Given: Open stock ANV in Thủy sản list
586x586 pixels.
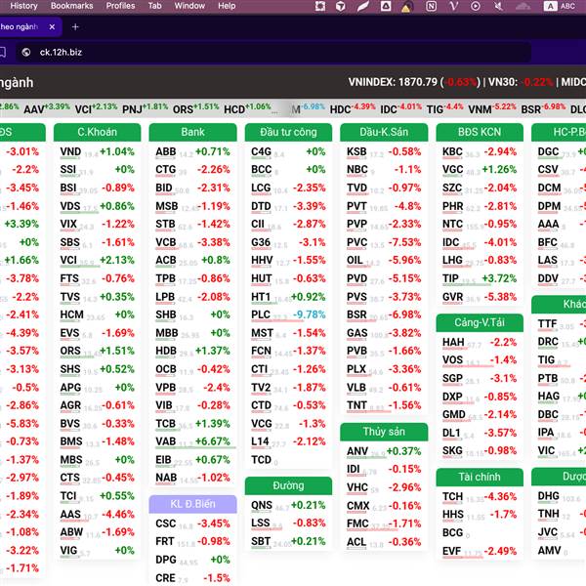Looking at the screenshot, I should 357,451.
